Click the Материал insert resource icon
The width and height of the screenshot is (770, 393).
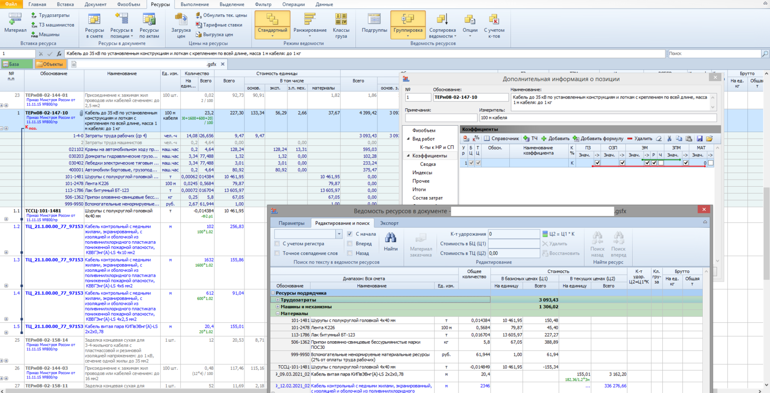pos(15,23)
